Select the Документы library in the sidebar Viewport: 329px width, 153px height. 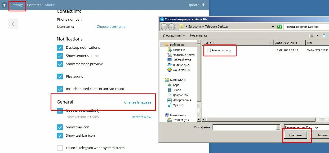(x=180, y=95)
